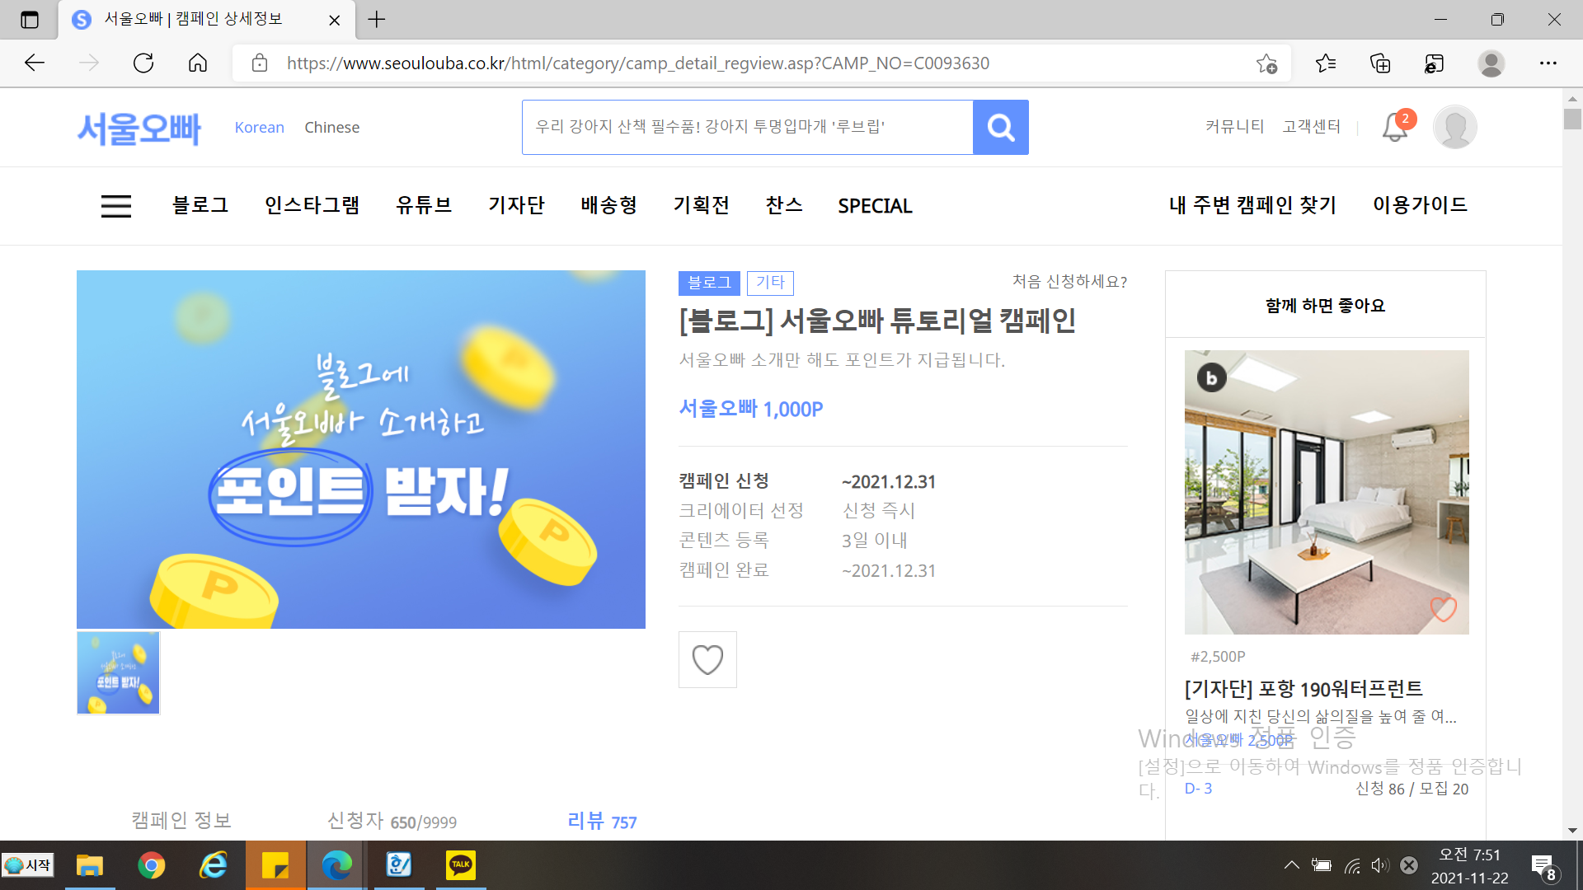Toggle the campaign heart like button
The width and height of the screenshot is (1583, 890).
(x=707, y=659)
